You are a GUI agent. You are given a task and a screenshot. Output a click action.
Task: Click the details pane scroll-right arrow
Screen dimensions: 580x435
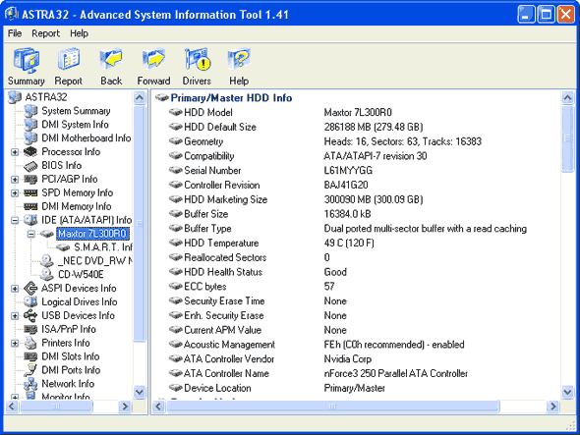click(x=552, y=407)
